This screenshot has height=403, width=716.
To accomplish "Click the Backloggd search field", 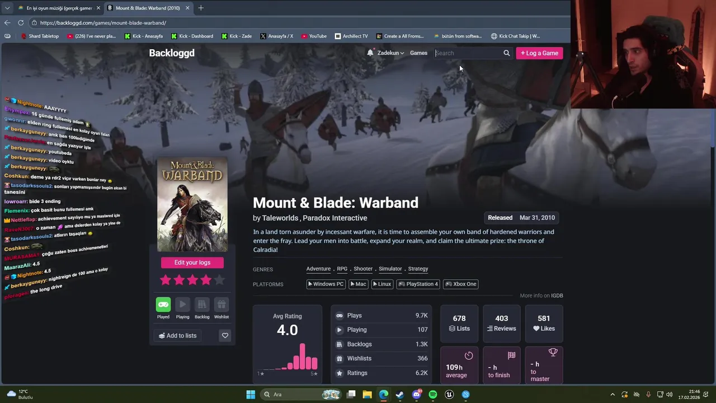I will click(468, 53).
